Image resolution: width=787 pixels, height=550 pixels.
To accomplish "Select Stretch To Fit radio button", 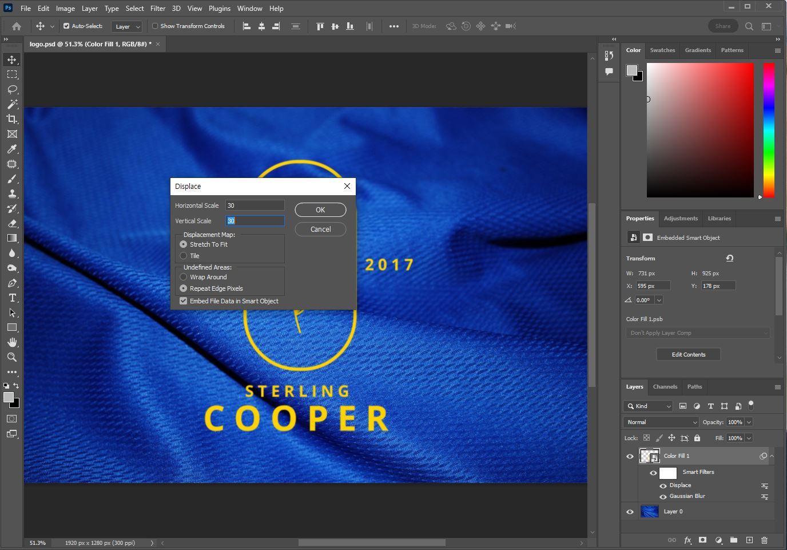I will coord(184,244).
